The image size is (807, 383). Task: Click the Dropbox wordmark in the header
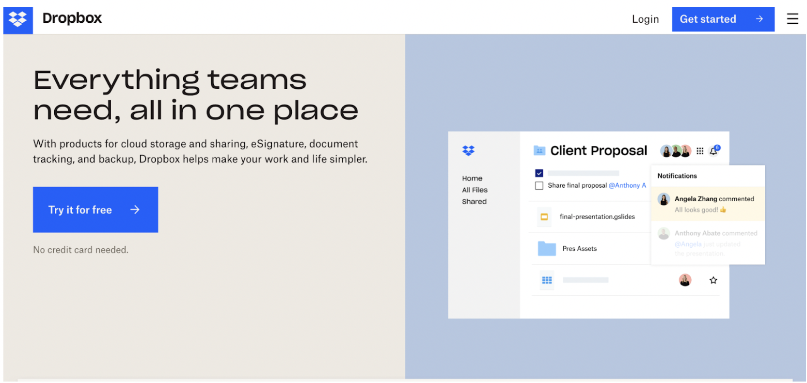pos(72,18)
